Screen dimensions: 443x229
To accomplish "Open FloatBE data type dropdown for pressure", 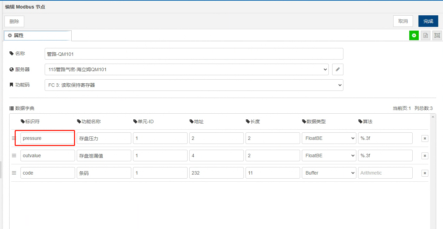I will (329, 138).
